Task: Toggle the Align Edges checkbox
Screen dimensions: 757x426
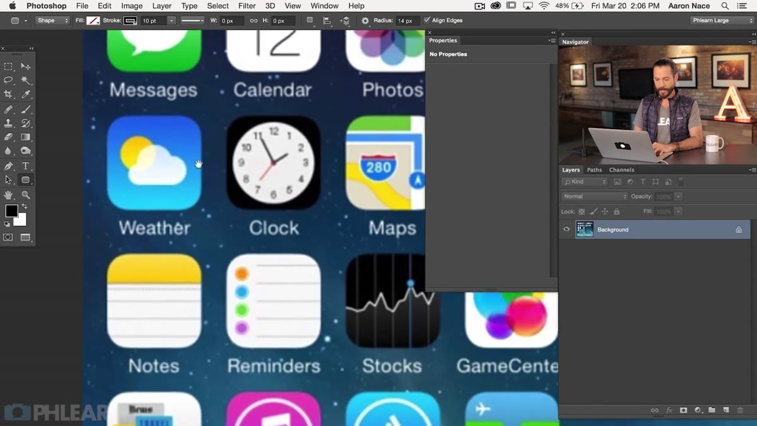Action: tap(426, 20)
